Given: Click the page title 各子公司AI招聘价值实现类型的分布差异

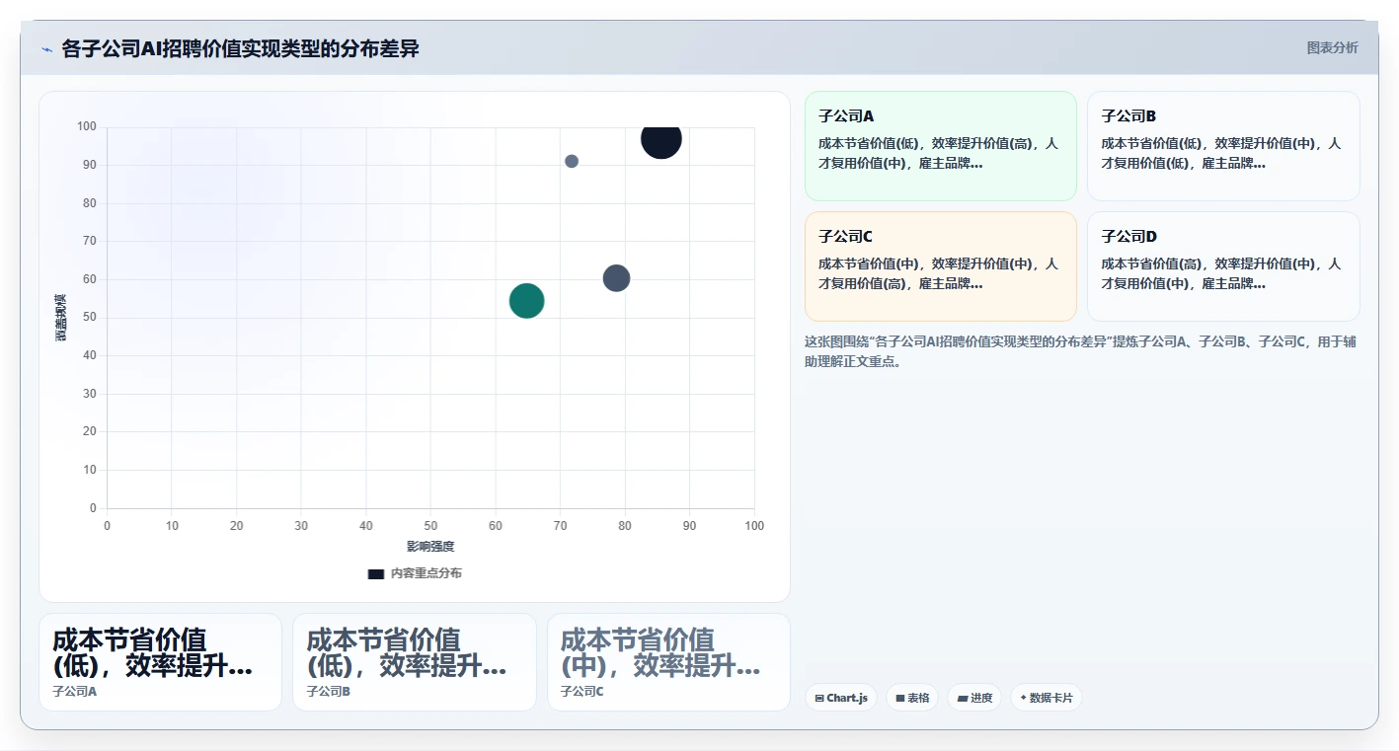Looking at the screenshot, I should [240, 48].
